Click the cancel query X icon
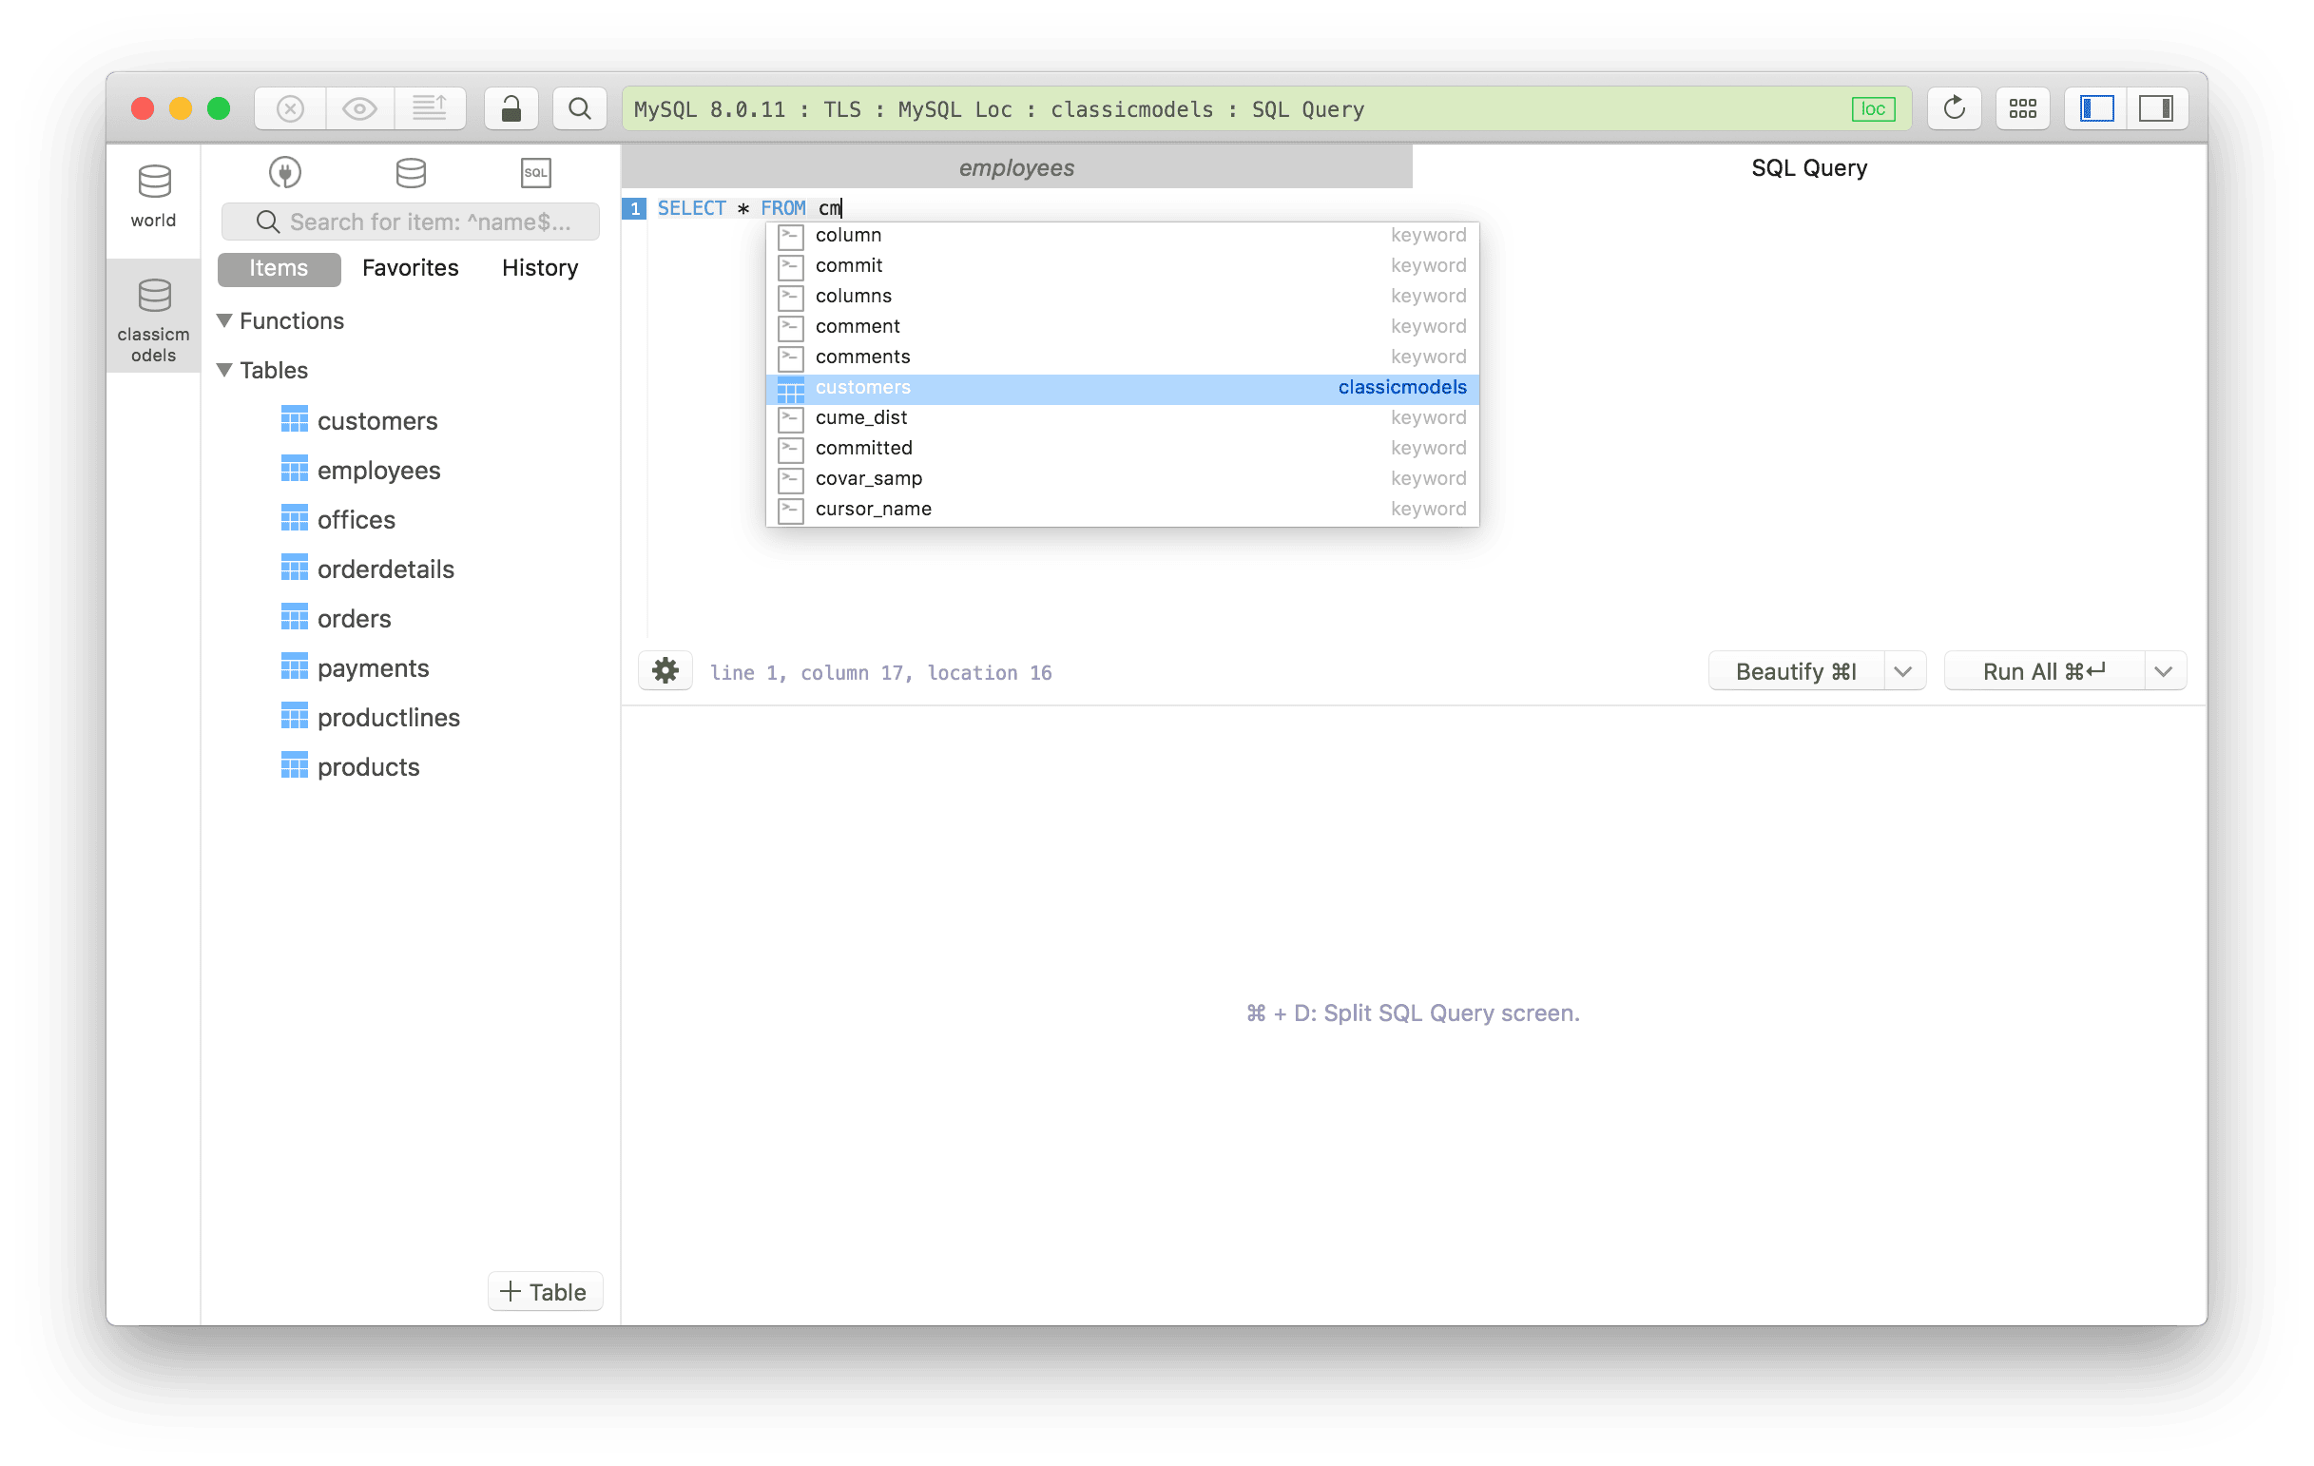Viewport: 2314px width, 1466px height. coord(290,108)
